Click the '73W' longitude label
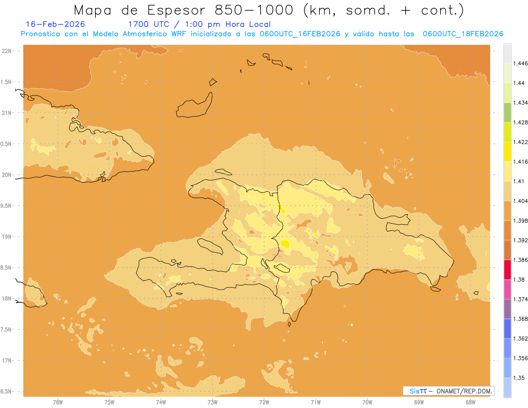 tap(213, 402)
